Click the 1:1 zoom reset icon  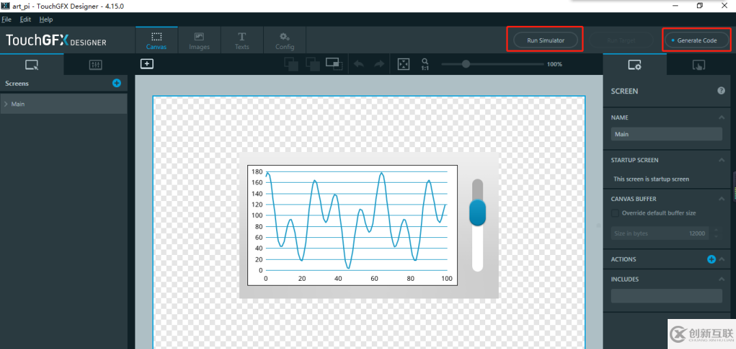[x=425, y=64]
